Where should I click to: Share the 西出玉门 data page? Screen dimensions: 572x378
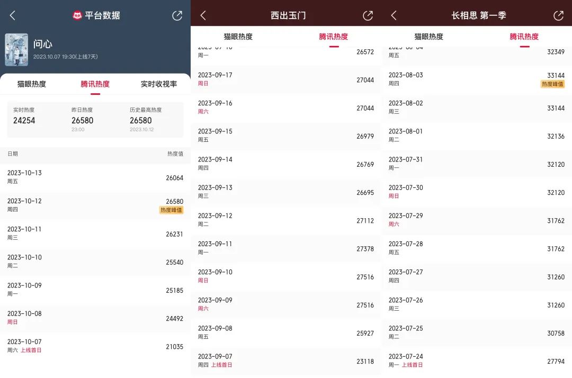[x=368, y=16]
